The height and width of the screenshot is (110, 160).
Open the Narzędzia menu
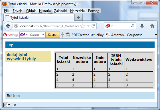[x=77, y=11]
